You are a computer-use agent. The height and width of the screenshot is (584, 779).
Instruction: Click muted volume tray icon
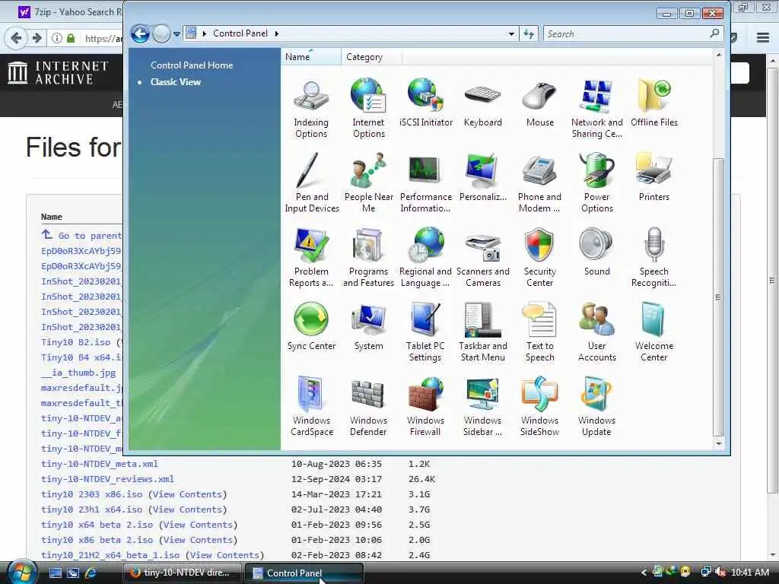[x=720, y=572]
